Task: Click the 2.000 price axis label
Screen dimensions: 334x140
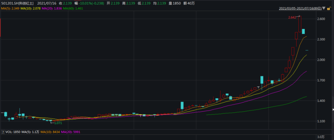Action: click(x=321, y=60)
